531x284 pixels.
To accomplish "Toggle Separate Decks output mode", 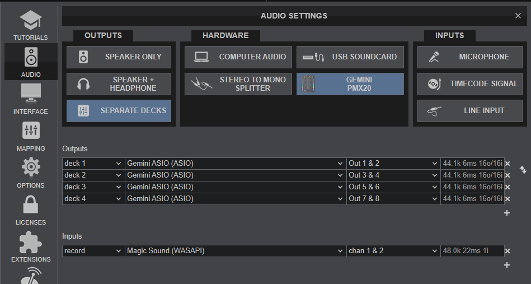I will point(119,111).
